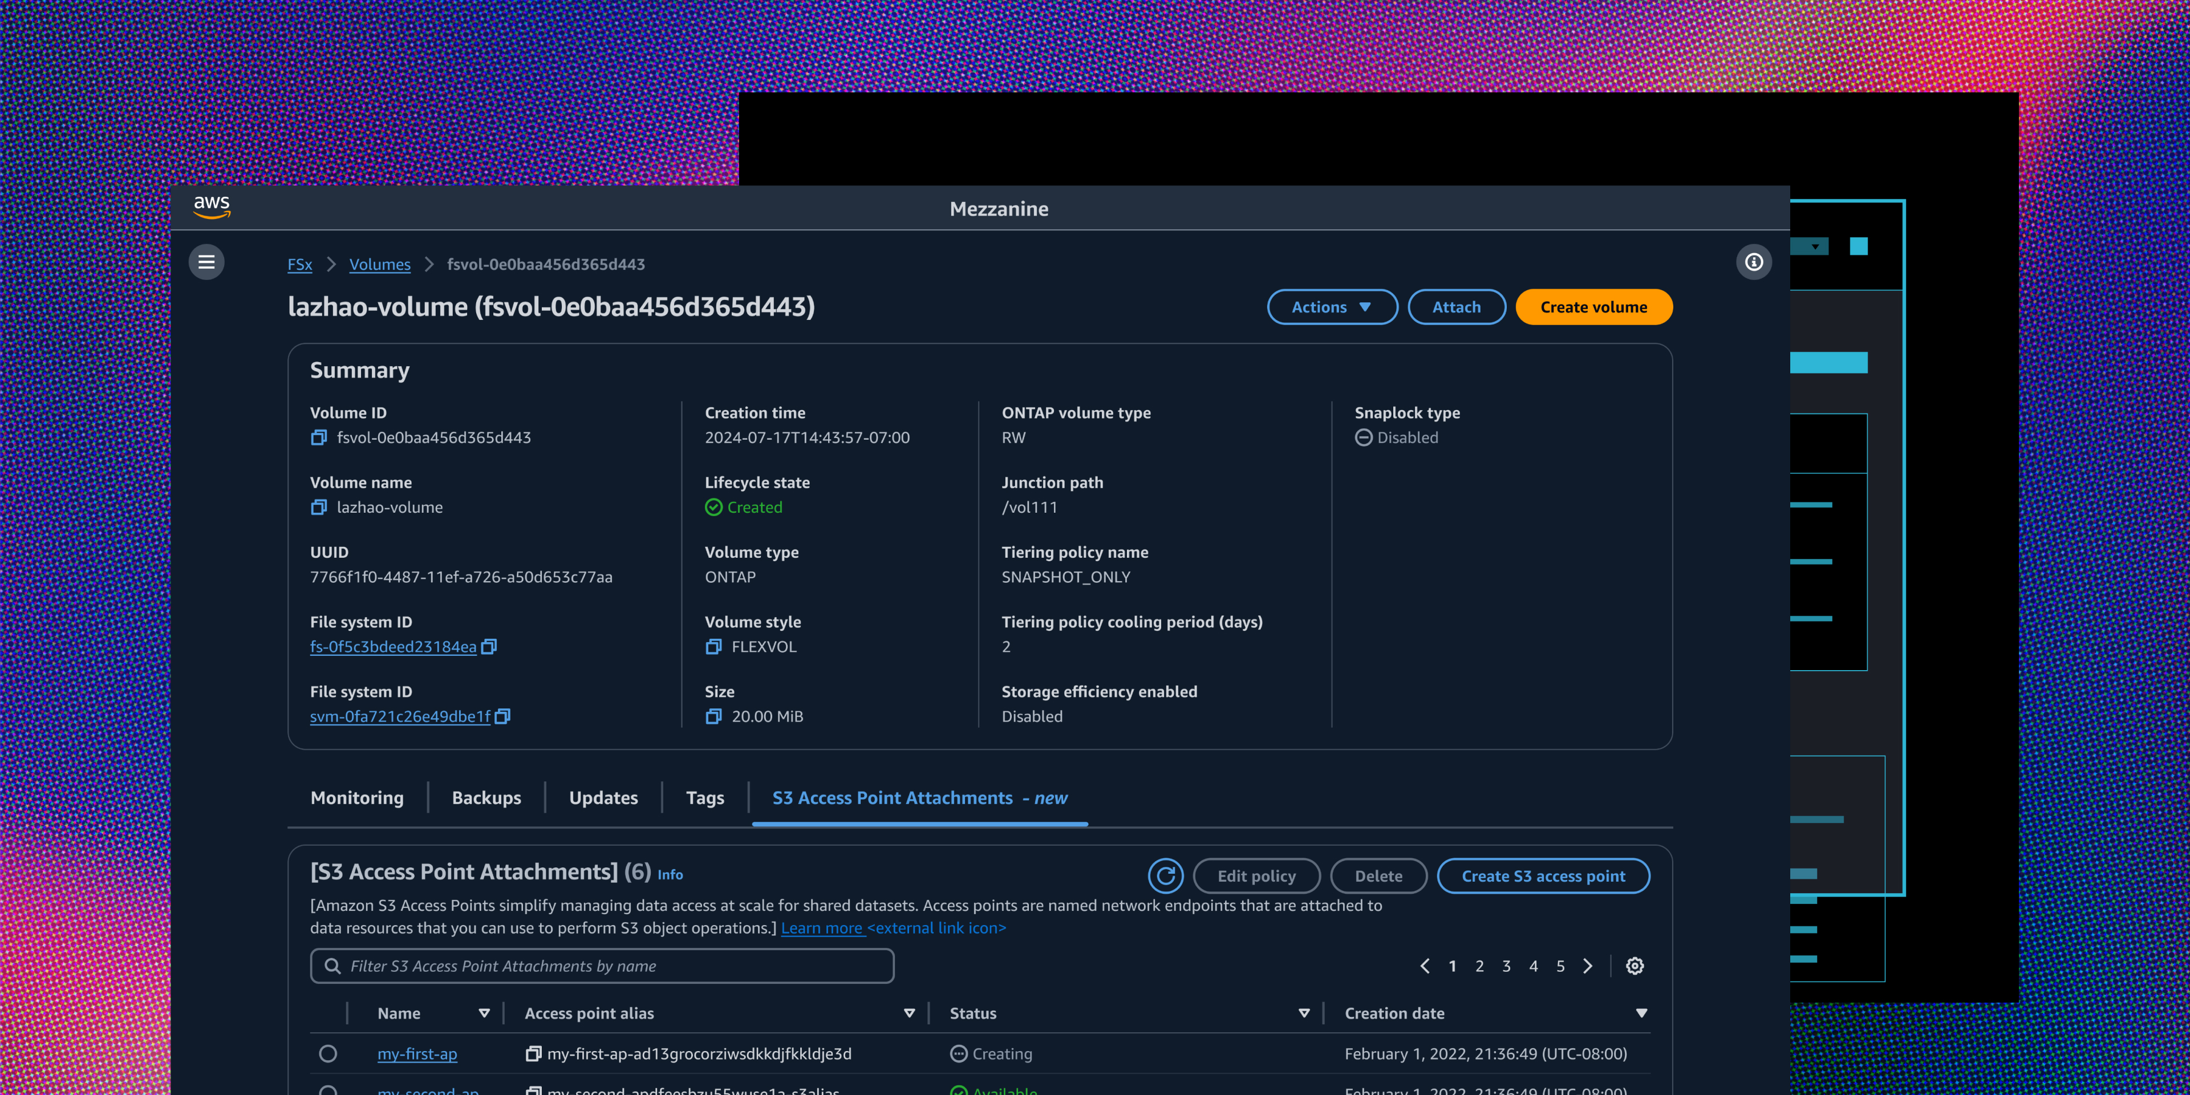Open the svm-0fa721c26e49dbe1f link
Screen dimensions: 2190x1095
tap(400, 716)
